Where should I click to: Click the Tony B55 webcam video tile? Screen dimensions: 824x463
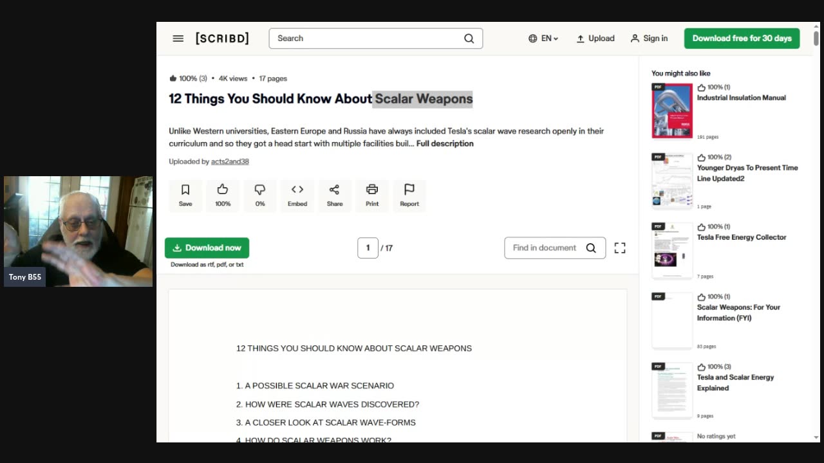(78, 232)
